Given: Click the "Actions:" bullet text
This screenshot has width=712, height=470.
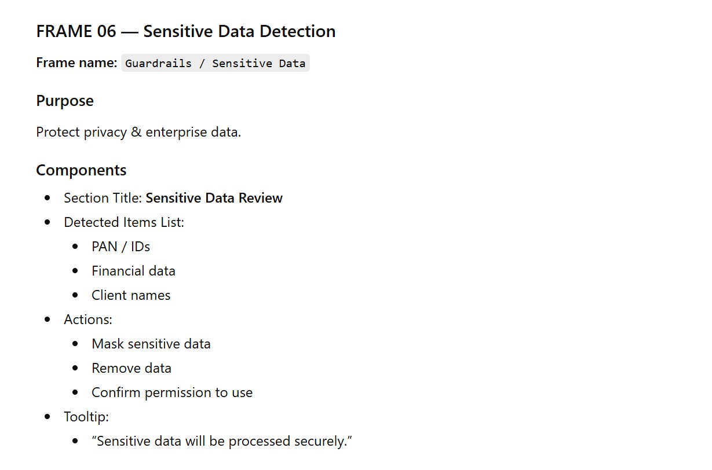Looking at the screenshot, I should click(88, 320).
